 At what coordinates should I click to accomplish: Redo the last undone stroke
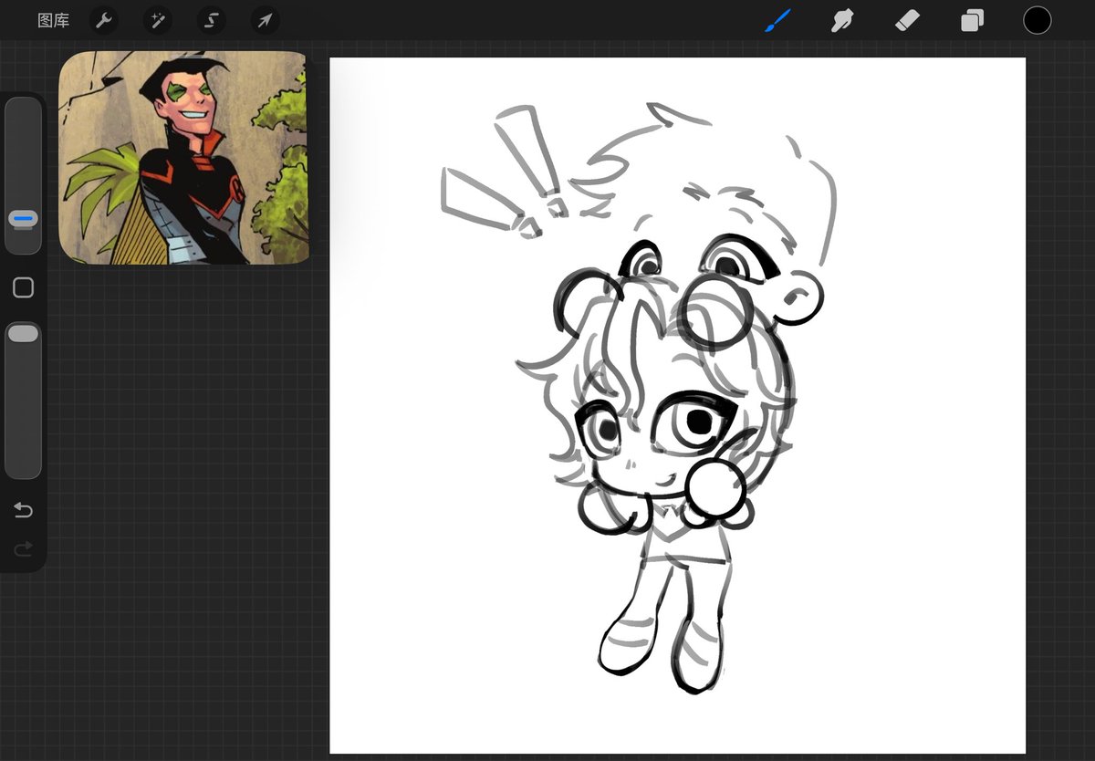pos(23,548)
